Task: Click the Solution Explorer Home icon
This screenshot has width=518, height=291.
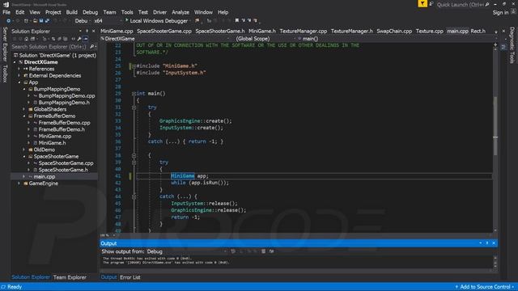Action: point(27,39)
